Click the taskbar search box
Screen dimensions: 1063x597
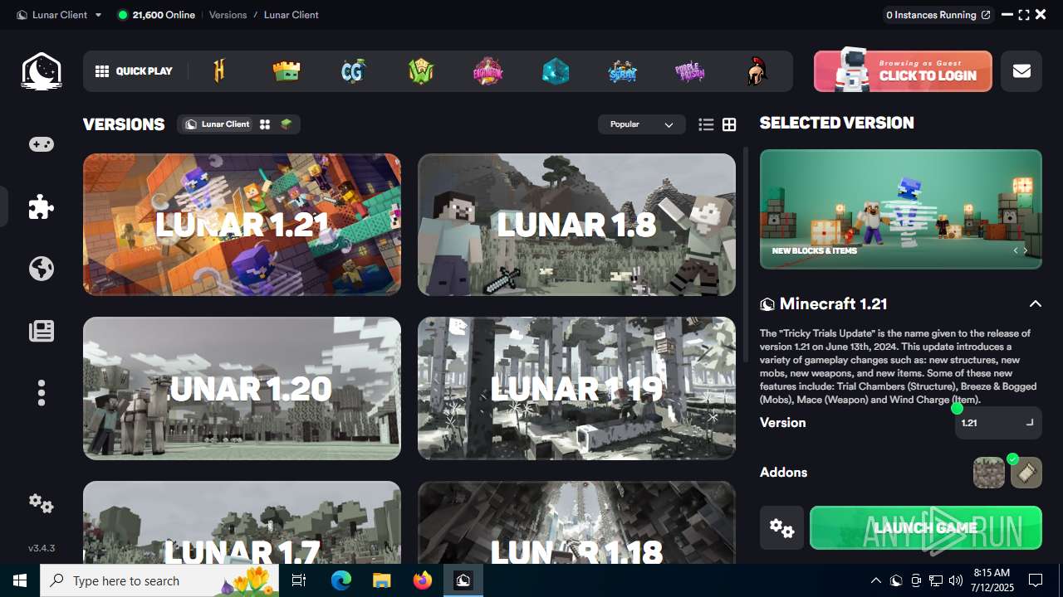[x=161, y=580]
